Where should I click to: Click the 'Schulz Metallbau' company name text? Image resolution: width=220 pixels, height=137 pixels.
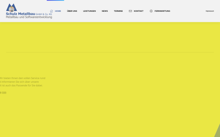[x=20, y=14]
